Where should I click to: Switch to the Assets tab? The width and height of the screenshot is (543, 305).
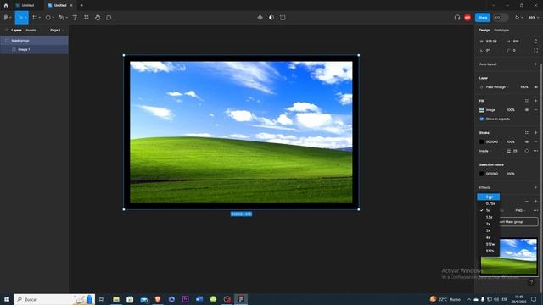pyautogui.click(x=31, y=30)
